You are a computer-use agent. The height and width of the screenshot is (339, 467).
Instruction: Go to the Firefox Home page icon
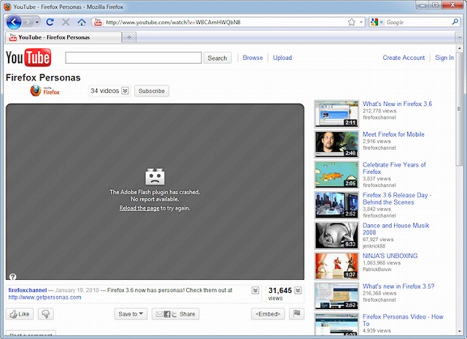click(82, 22)
